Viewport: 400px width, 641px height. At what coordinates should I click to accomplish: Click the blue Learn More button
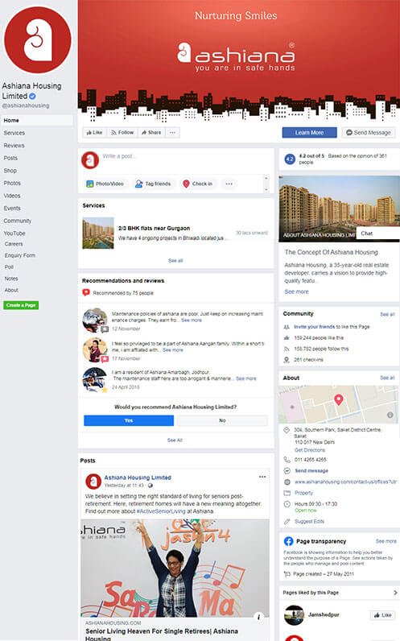point(309,132)
